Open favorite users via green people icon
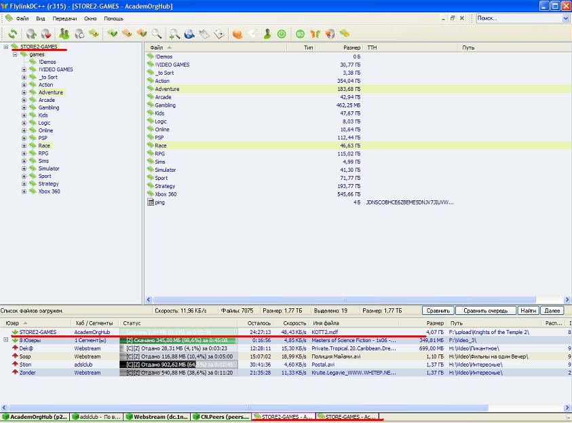The width and height of the screenshot is (572, 423). pyautogui.click(x=64, y=34)
